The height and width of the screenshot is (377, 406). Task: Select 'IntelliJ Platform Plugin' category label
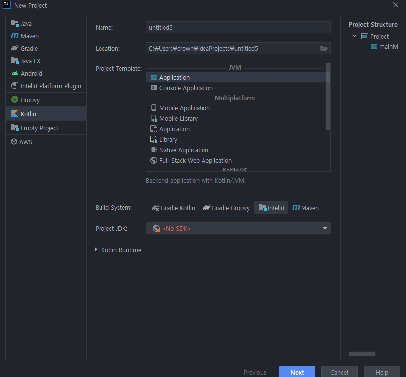pyautogui.click(x=51, y=86)
